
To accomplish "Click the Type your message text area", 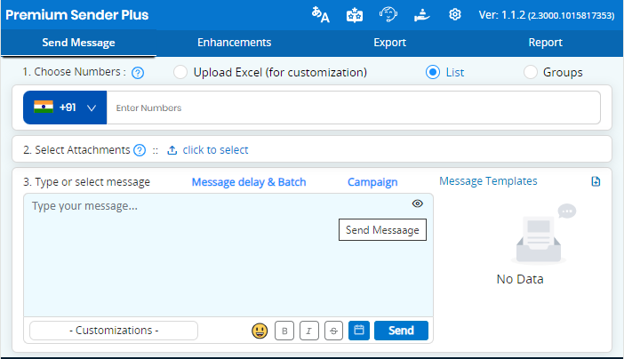I will [228, 255].
